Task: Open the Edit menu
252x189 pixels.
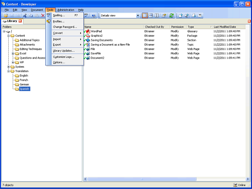Action: pyautogui.click(x=15, y=10)
